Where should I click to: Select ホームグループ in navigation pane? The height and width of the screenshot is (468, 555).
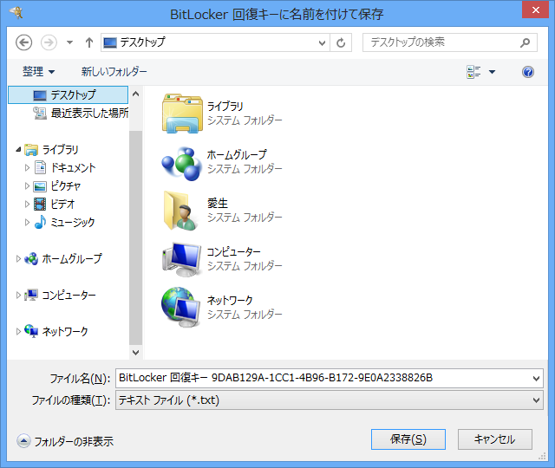63,259
